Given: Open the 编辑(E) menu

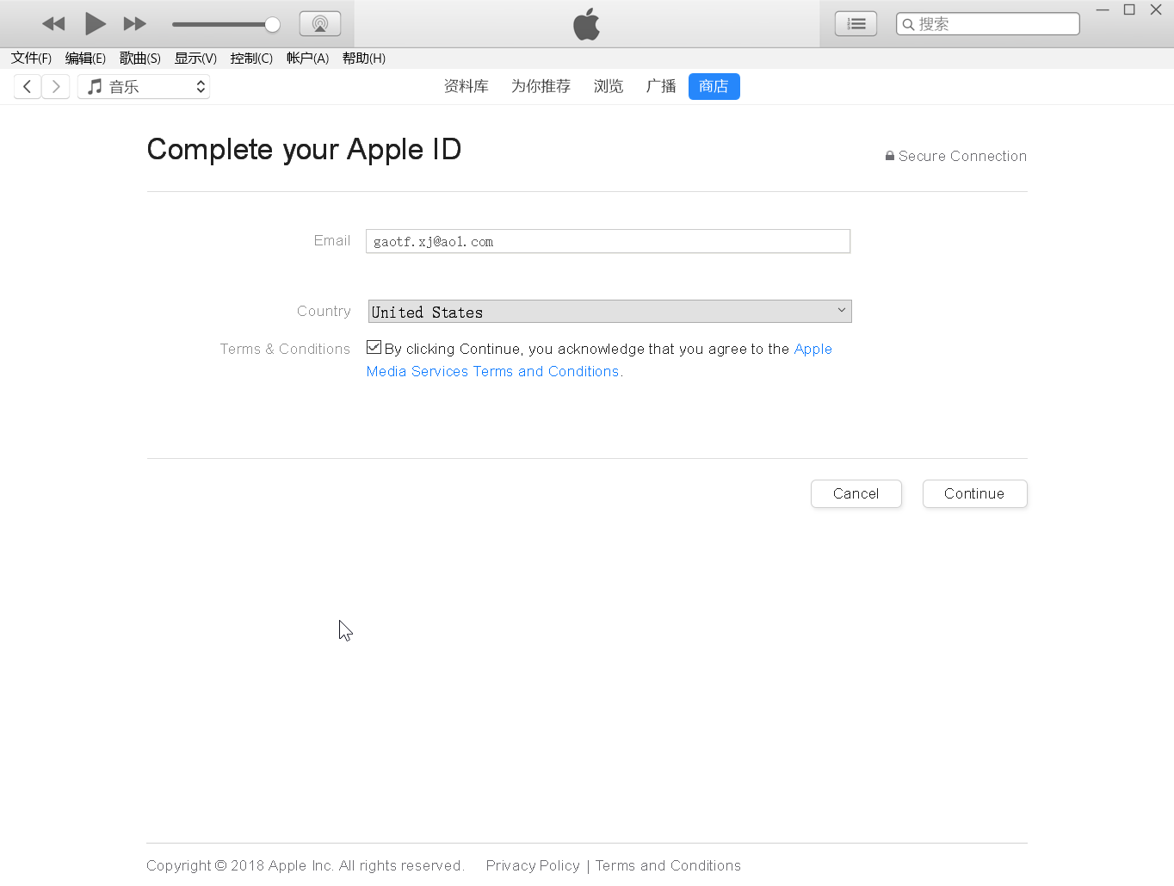Looking at the screenshot, I should tap(85, 59).
